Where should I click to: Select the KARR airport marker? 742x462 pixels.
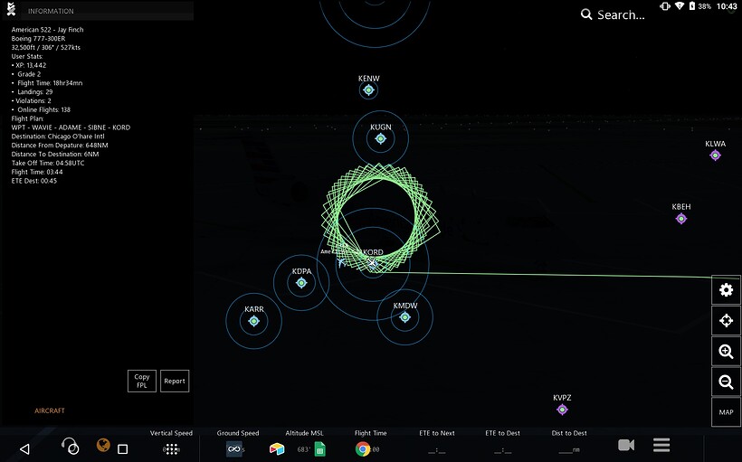(x=254, y=321)
